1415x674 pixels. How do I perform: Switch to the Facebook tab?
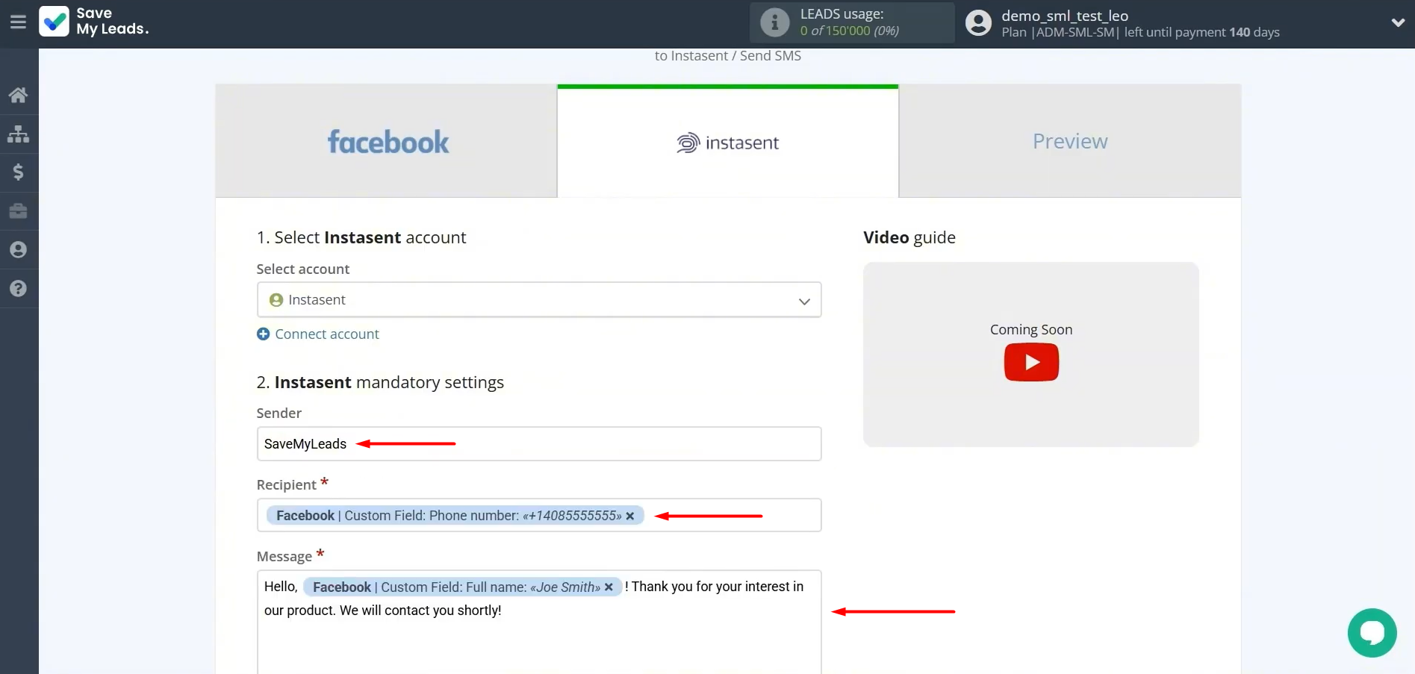pos(387,141)
